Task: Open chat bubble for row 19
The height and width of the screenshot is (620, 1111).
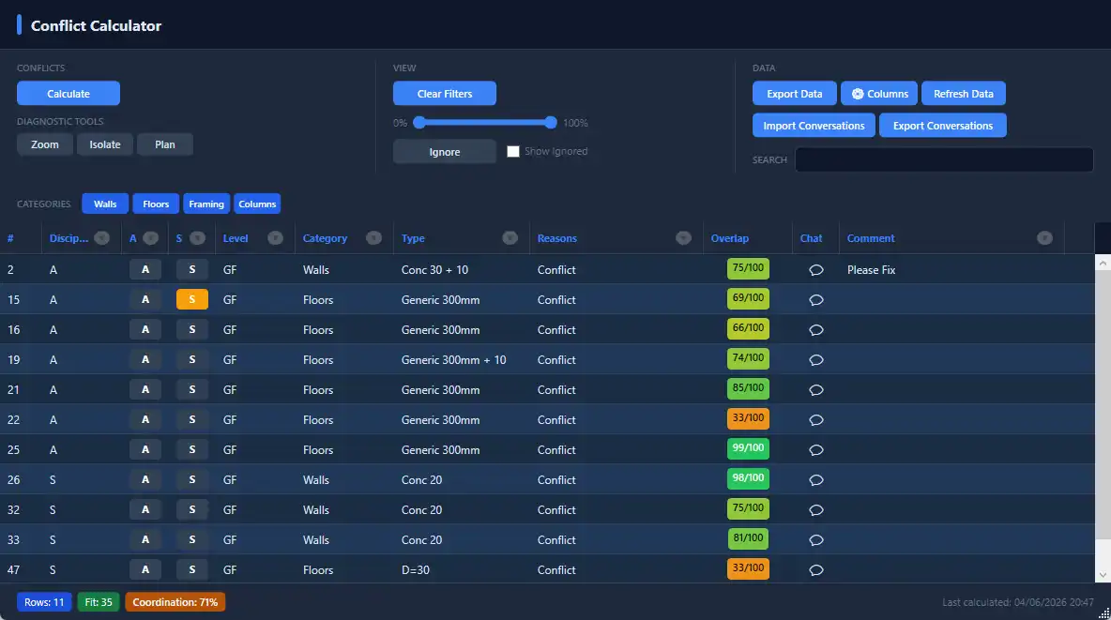Action: click(x=816, y=360)
